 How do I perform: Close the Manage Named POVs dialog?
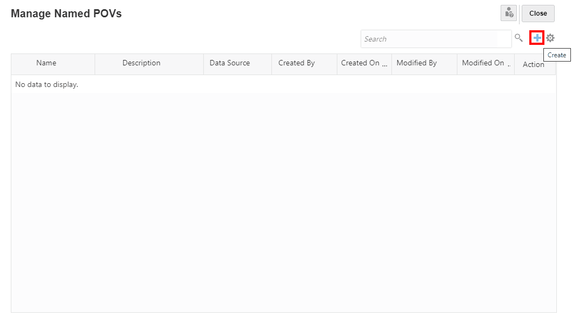(x=538, y=13)
